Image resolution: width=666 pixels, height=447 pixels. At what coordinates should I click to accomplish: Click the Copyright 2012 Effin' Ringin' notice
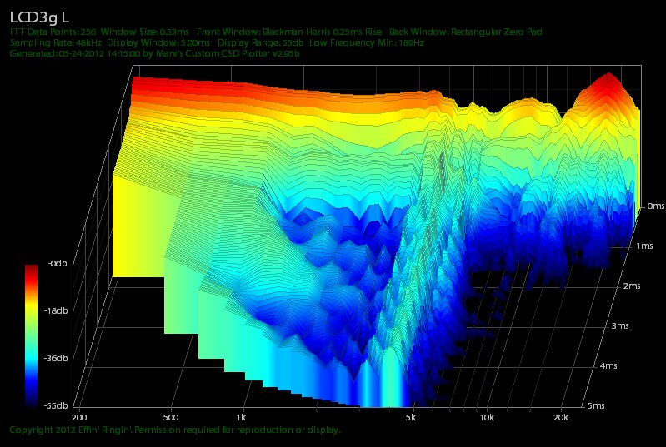[x=175, y=430]
